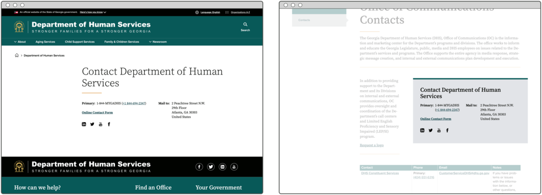Click "Contact Department of Human Services" page heading

[152, 77]
